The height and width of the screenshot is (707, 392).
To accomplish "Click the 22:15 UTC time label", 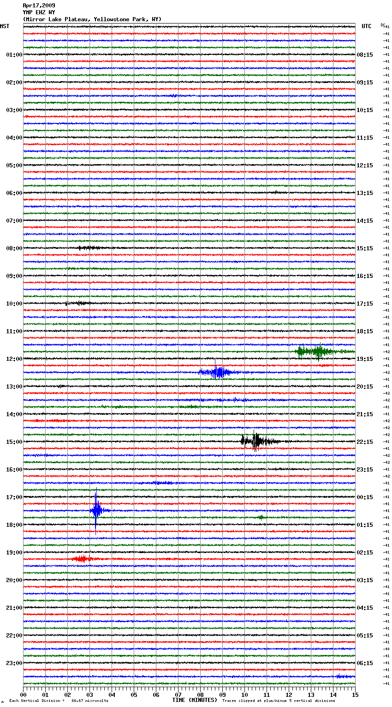I will tap(365, 442).
